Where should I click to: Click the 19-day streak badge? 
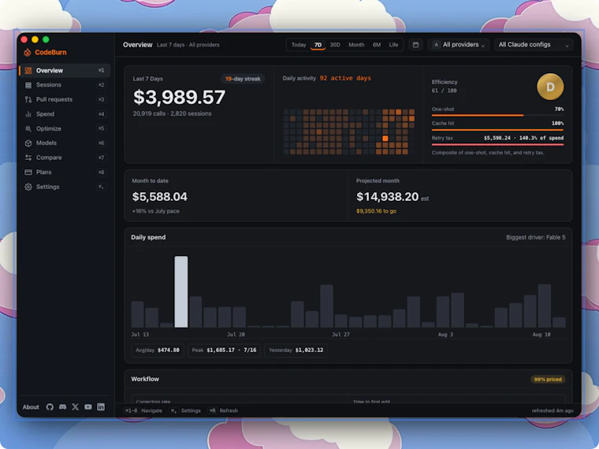(243, 79)
